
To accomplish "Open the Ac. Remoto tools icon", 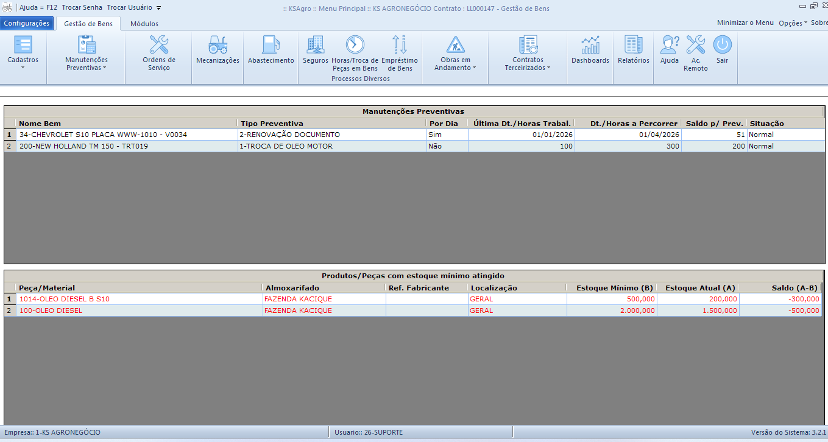I will click(x=695, y=45).
